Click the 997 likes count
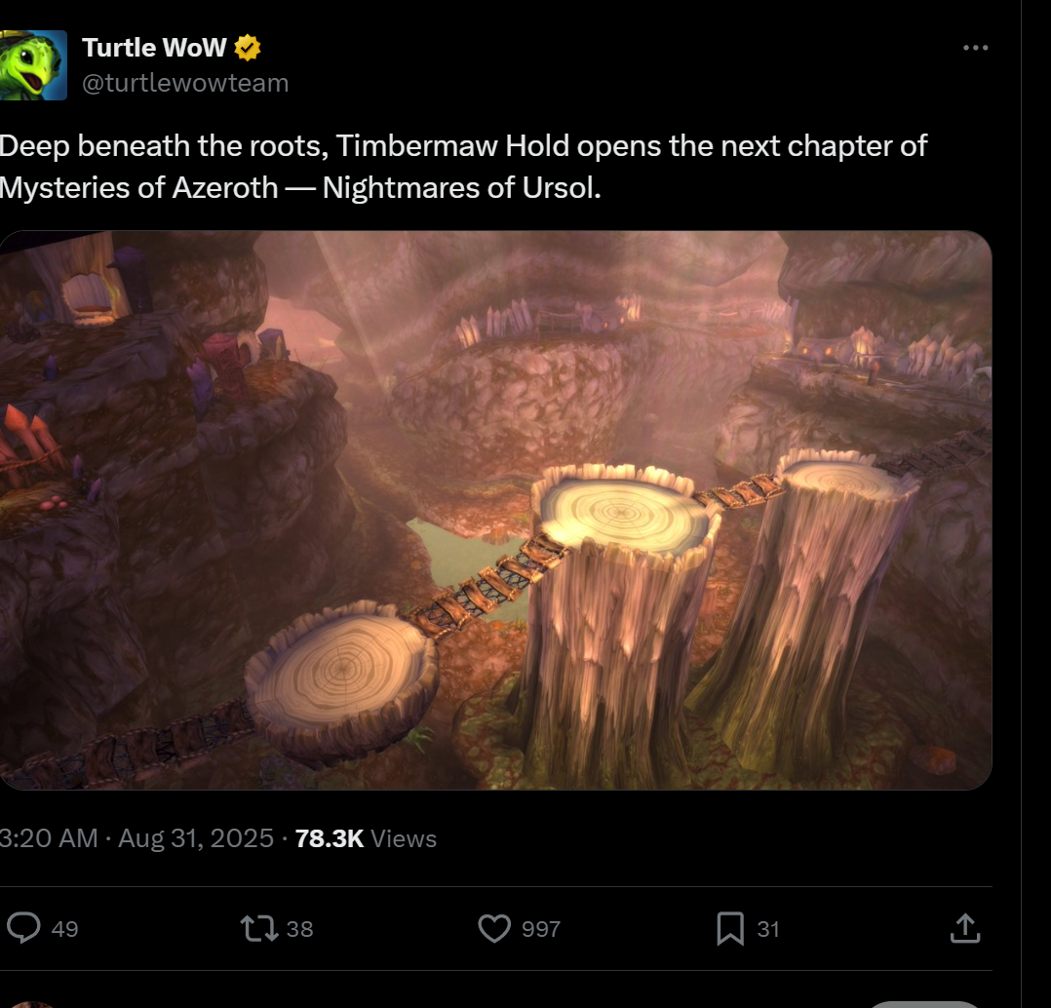The image size is (1051, 1008). coord(541,929)
